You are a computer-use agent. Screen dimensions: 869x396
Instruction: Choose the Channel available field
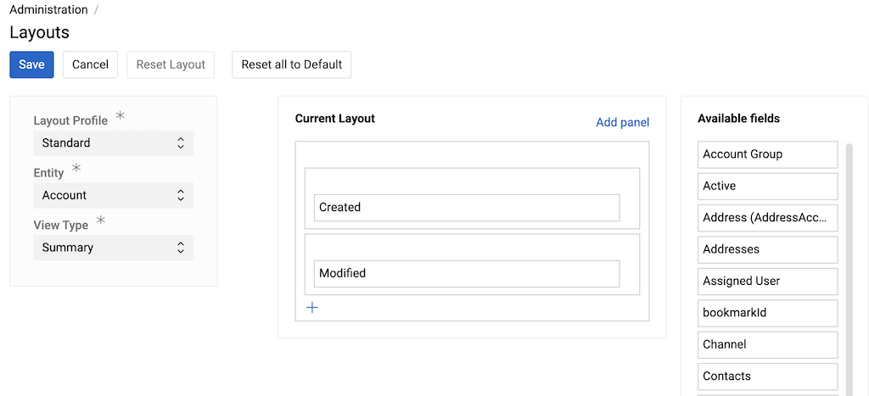(767, 345)
